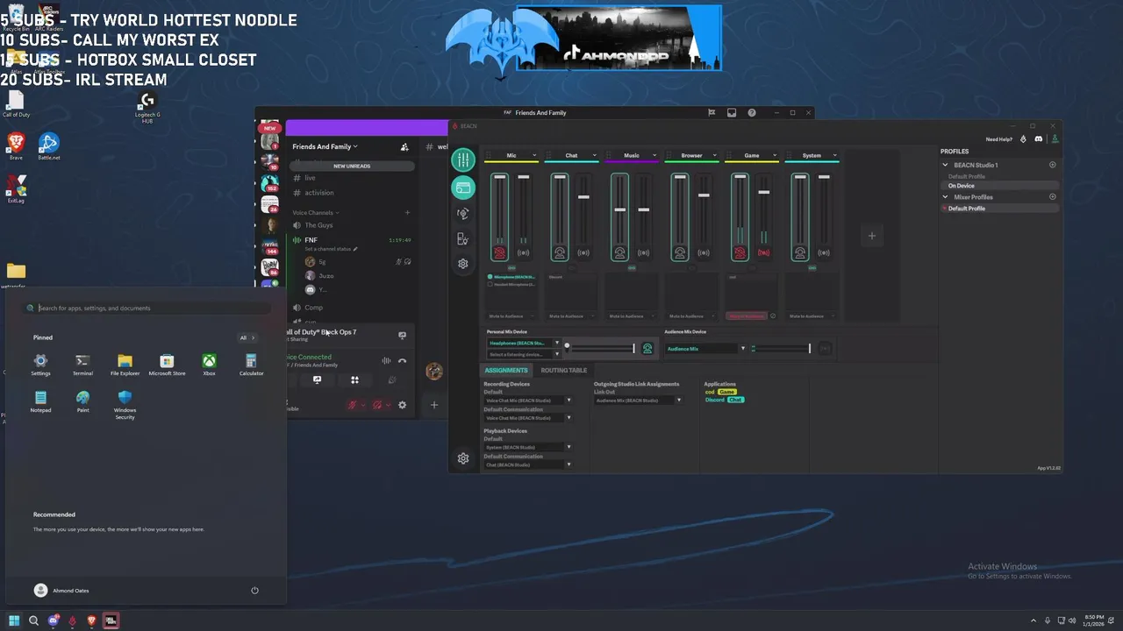This screenshot has width=1123, height=631.
Task: Open Discord help icon in title bar
Action: [752, 112]
